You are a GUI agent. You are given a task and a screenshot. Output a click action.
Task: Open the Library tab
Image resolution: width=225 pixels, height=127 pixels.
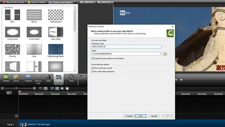16,78
